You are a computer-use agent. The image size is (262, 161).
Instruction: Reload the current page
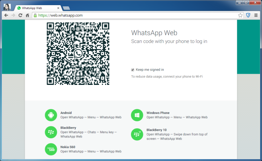(x=20, y=15)
